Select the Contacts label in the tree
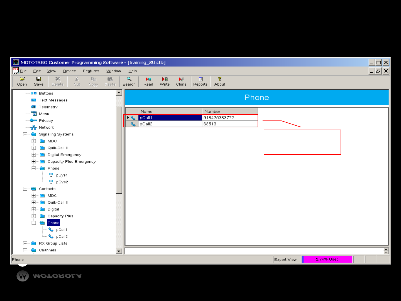The width and height of the screenshot is (401, 301). click(x=47, y=189)
